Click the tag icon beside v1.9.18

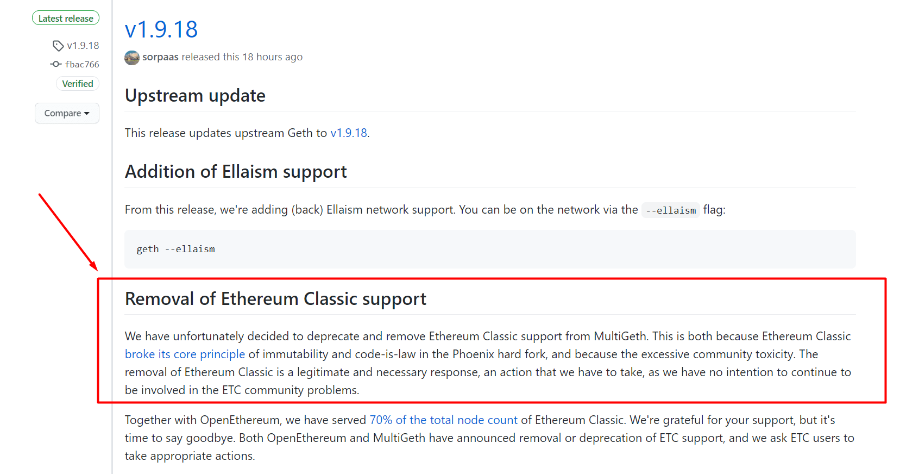pos(58,46)
